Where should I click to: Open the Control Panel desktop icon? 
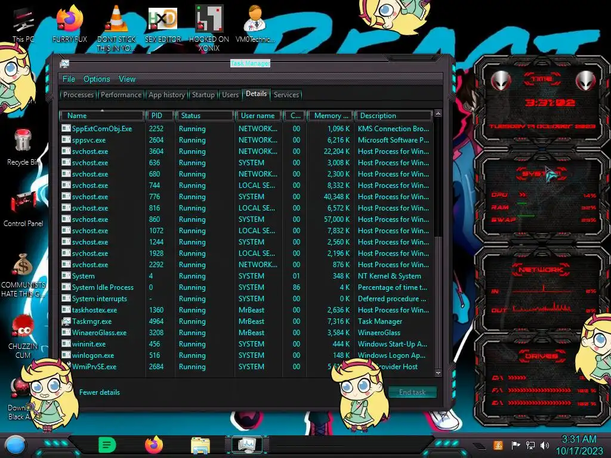pos(23,209)
